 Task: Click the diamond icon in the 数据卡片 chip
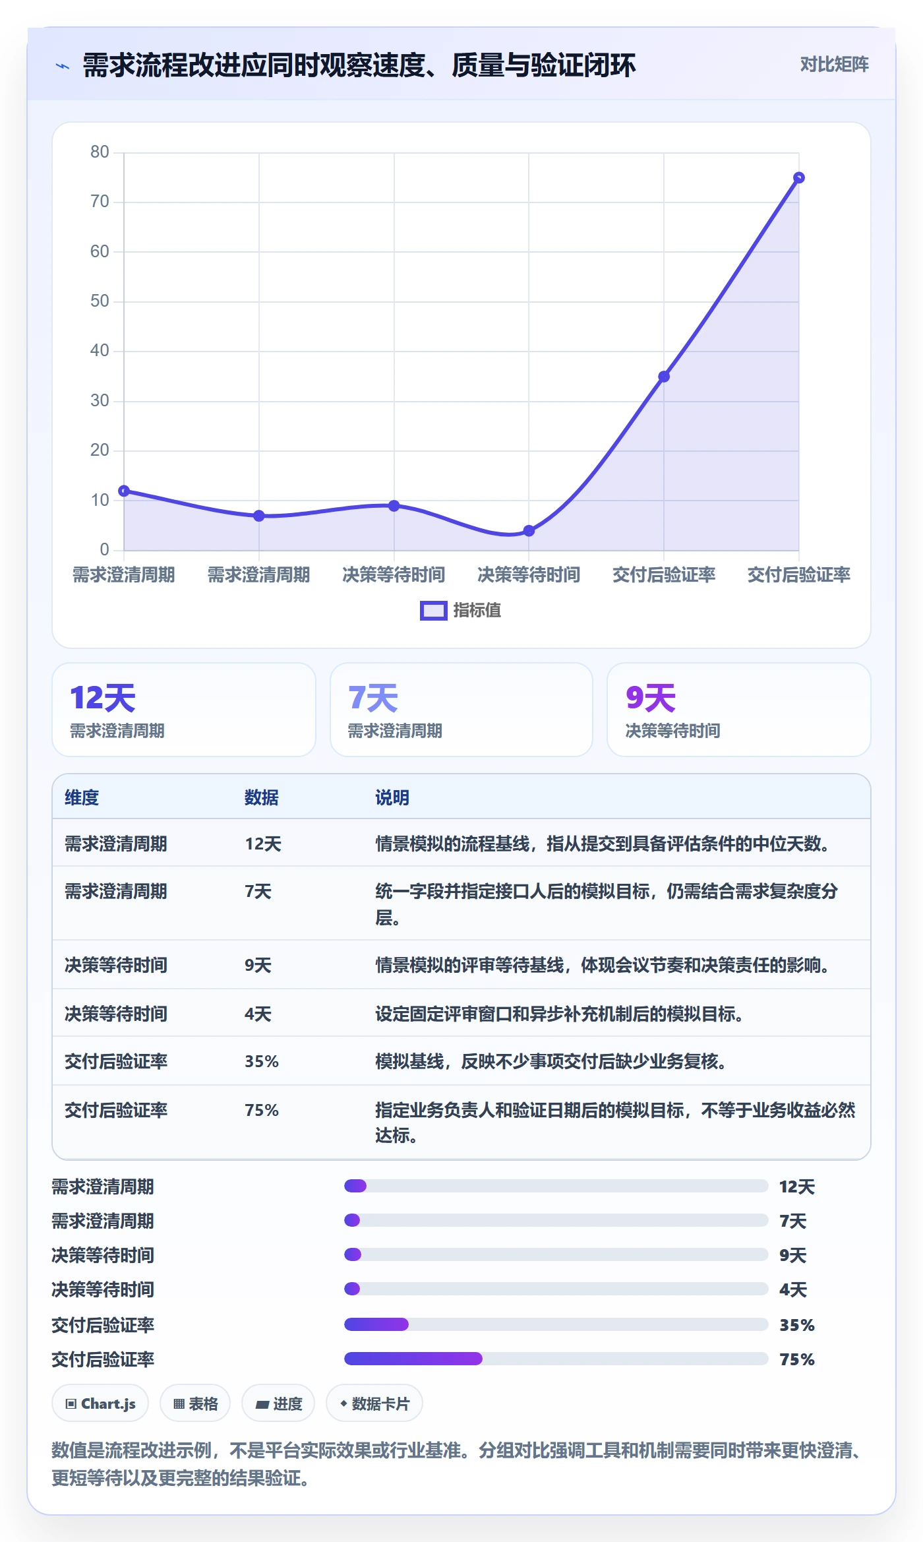click(x=343, y=1403)
